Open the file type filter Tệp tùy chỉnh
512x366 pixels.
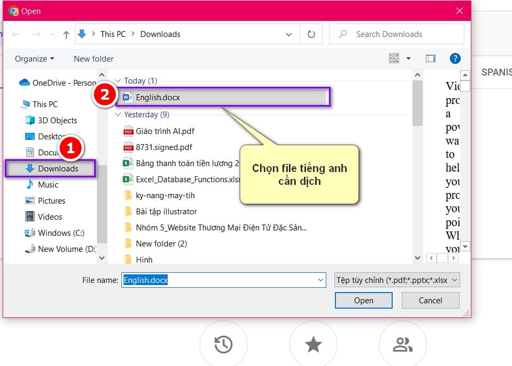click(397, 280)
